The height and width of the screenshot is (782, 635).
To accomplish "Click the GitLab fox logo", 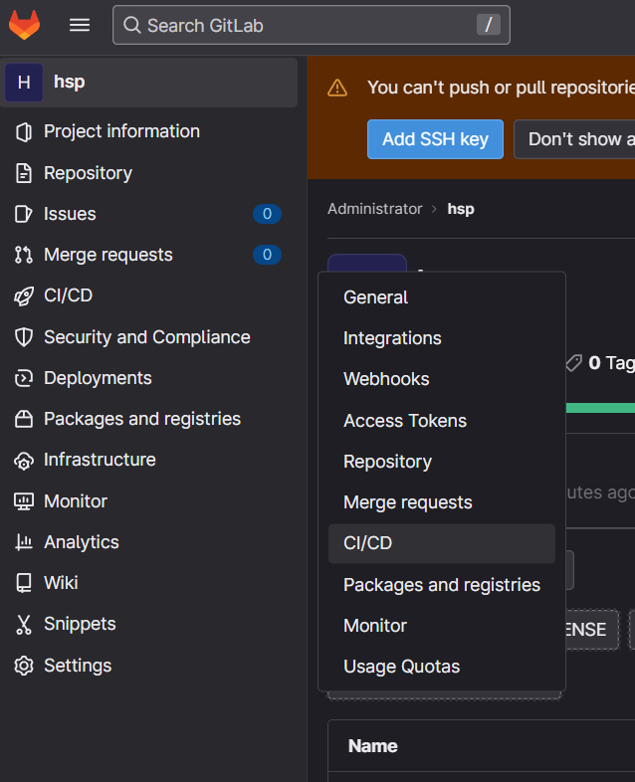I will pos(24,25).
